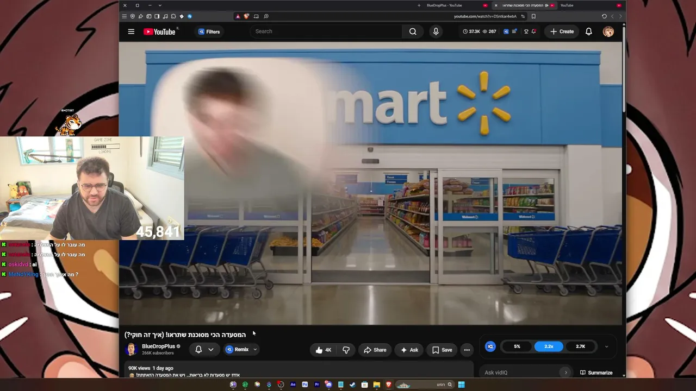Open Steam from the taskbar
696x391 pixels.
[352, 384]
